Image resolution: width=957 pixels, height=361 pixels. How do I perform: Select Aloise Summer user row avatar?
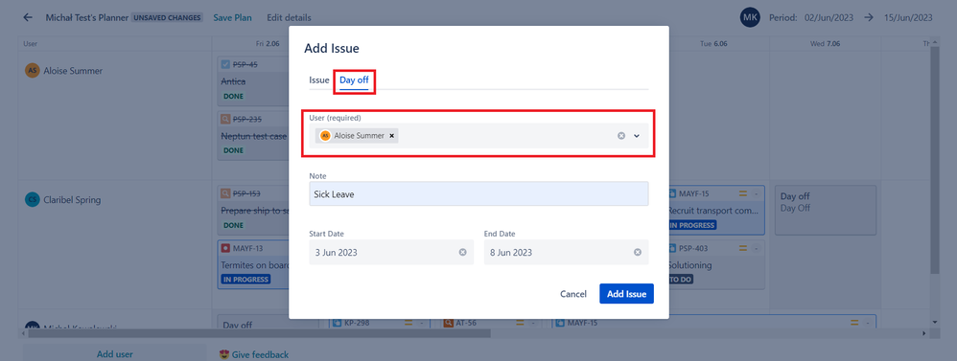tap(32, 71)
